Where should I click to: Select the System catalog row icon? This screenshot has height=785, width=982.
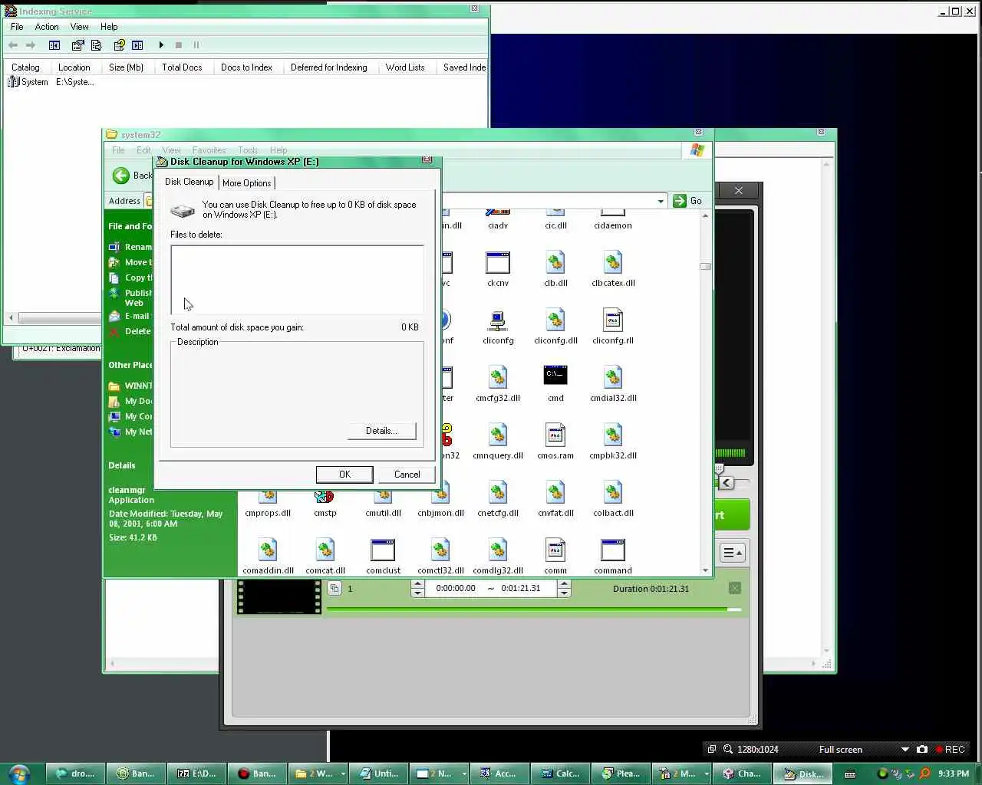tap(13, 82)
